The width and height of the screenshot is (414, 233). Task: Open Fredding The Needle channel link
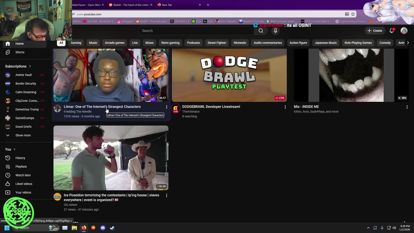[x=78, y=112]
